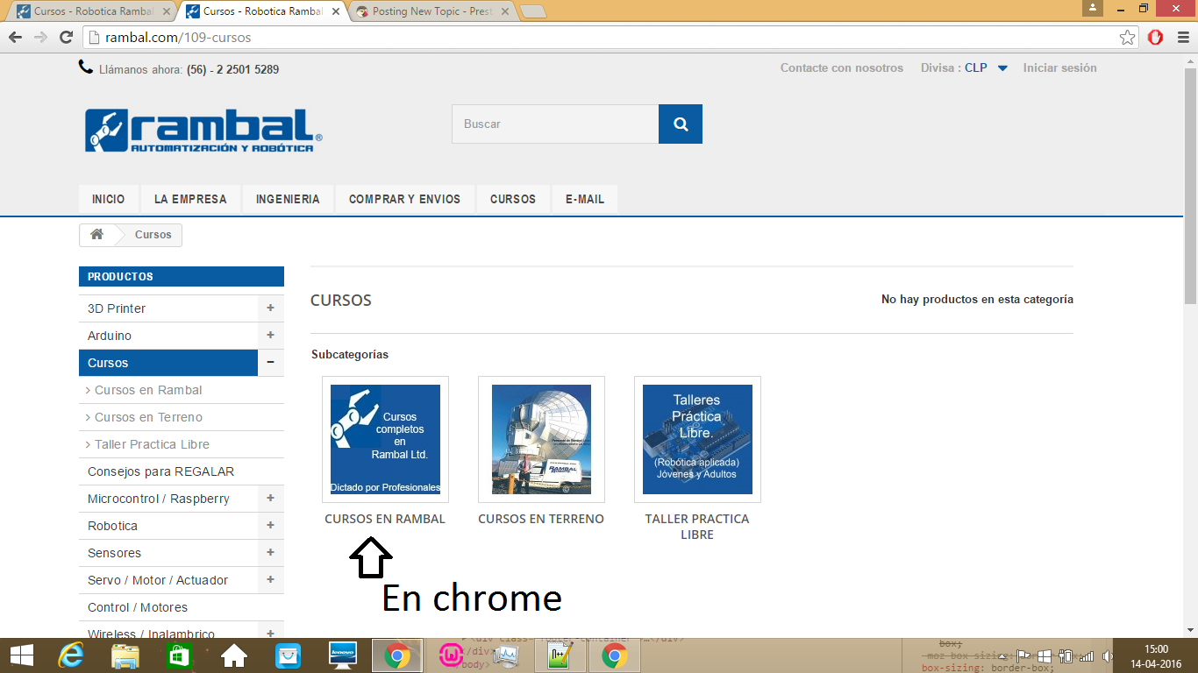Image resolution: width=1198 pixels, height=673 pixels.
Task: Click the new tab button
Action: pyautogui.click(x=533, y=12)
